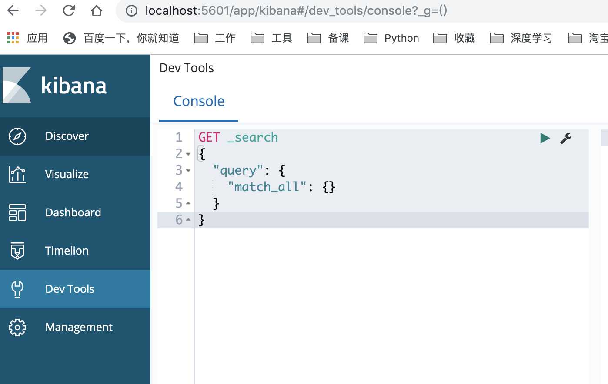The image size is (608, 384).
Task: Open the 应用 apps grid icon
Action: point(13,38)
